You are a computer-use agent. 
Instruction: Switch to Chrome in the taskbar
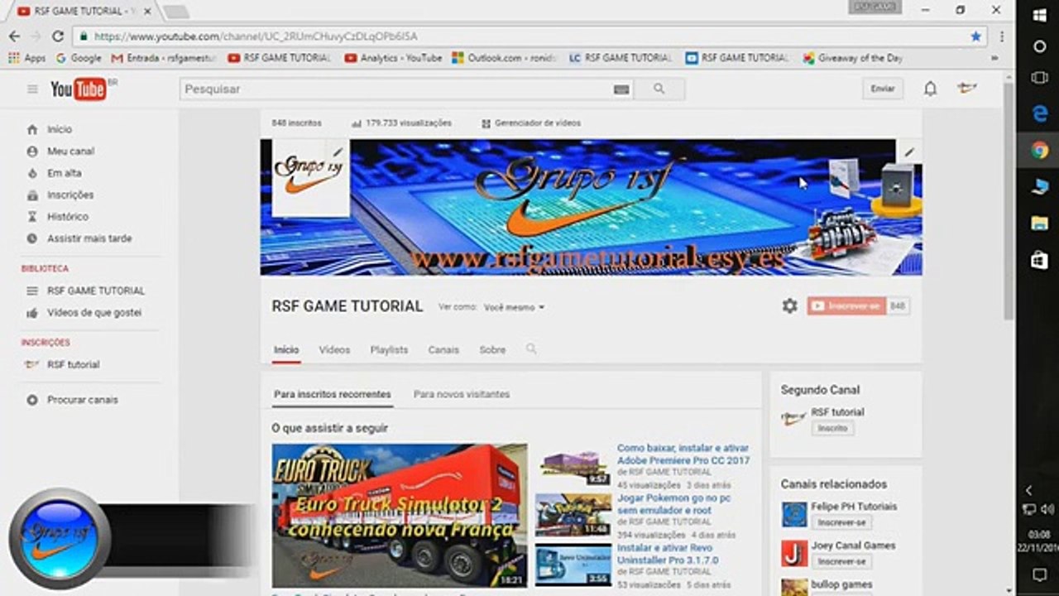(x=1040, y=151)
